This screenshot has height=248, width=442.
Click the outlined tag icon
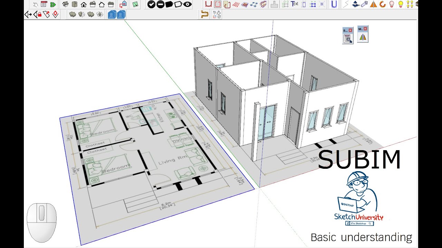(x=178, y=4)
